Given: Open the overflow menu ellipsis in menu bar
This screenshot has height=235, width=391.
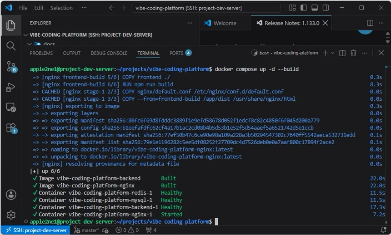Looking at the screenshot, I should [x=84, y=8].
